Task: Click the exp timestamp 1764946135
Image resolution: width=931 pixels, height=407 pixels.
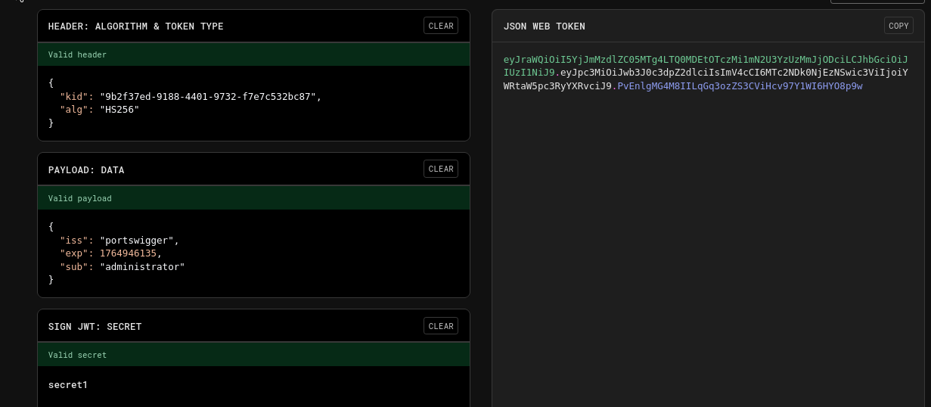Action: click(128, 253)
